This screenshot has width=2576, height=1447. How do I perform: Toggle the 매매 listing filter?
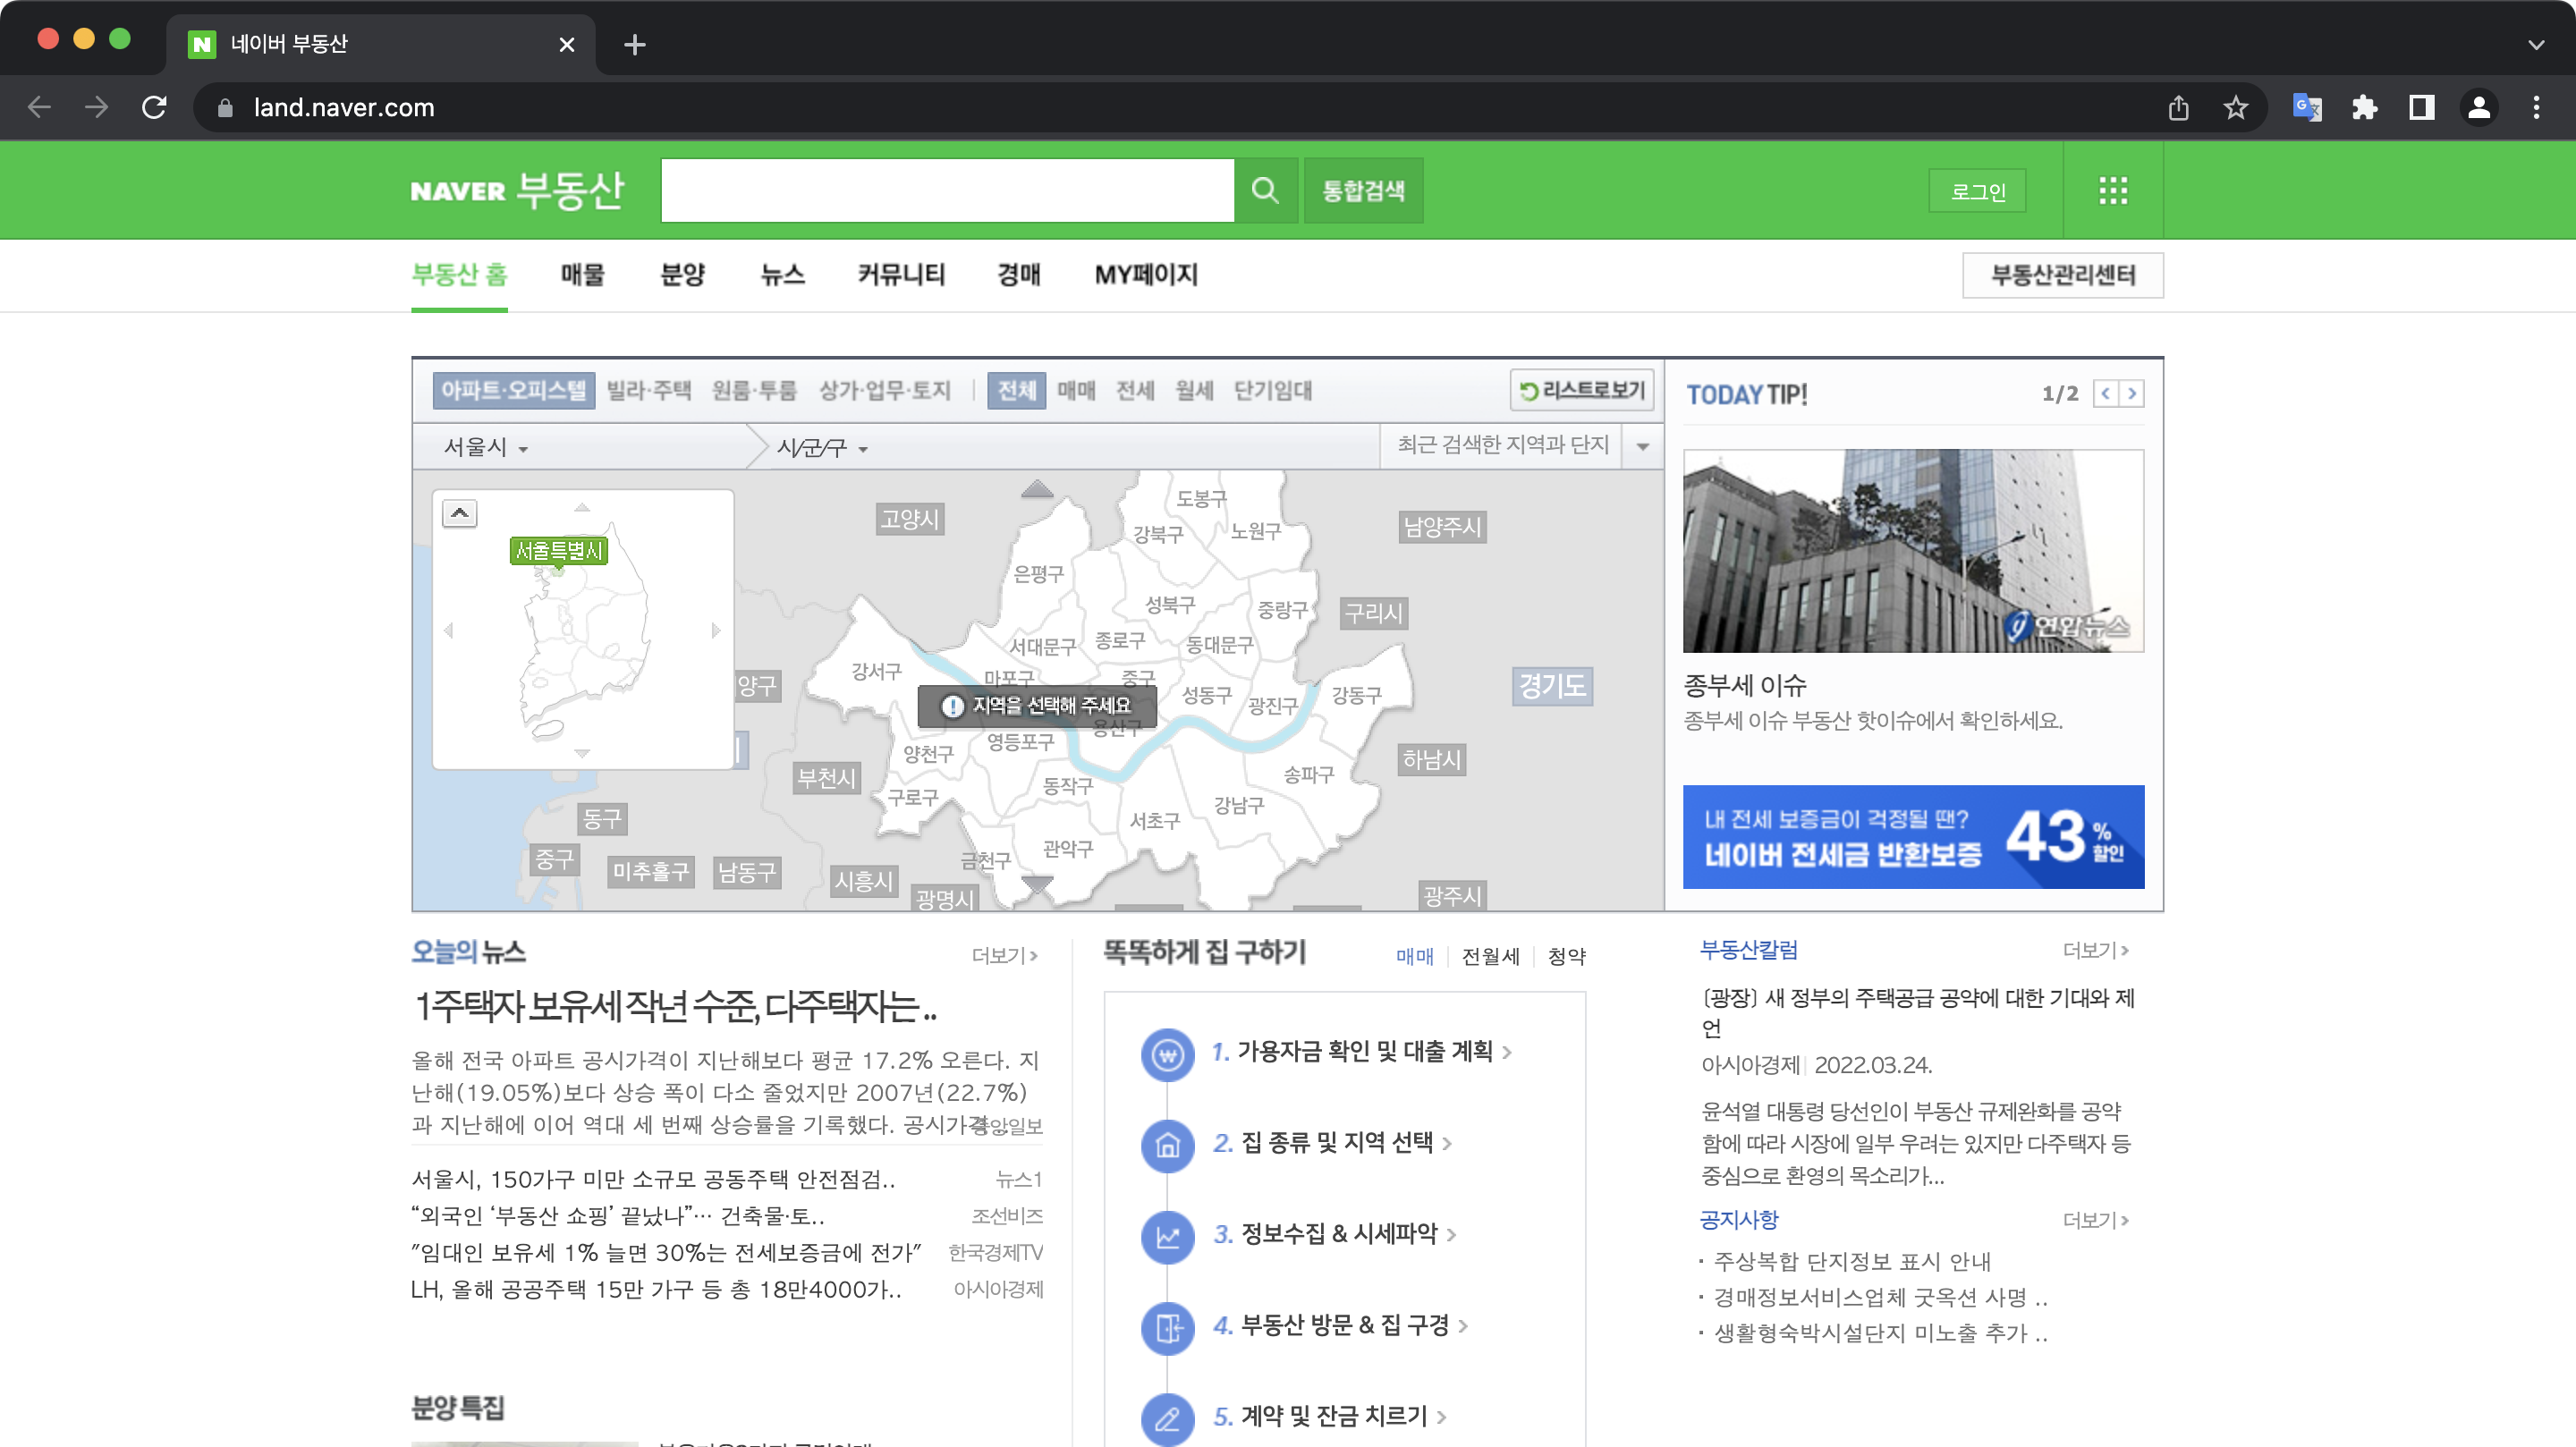point(1075,391)
